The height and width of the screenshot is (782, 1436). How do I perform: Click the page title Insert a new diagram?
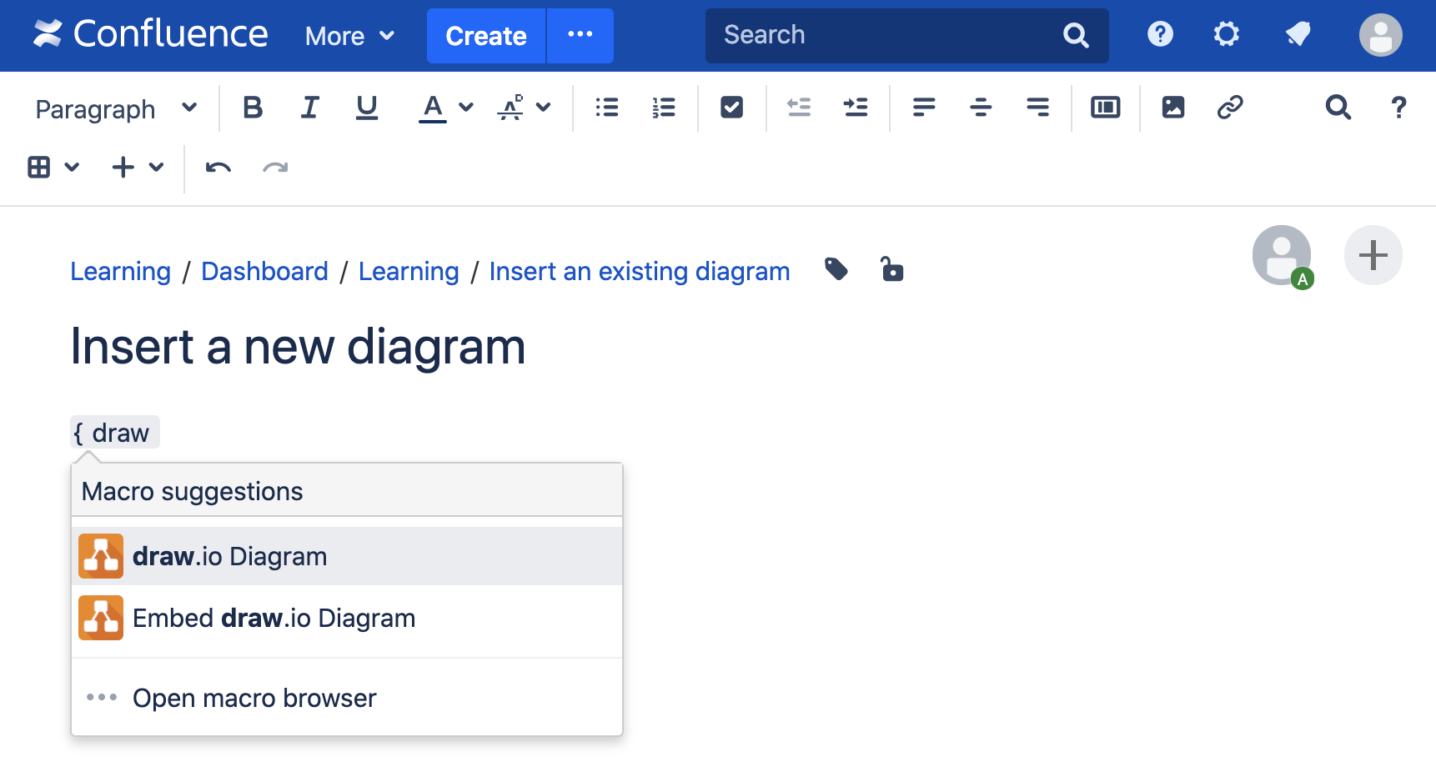298,347
